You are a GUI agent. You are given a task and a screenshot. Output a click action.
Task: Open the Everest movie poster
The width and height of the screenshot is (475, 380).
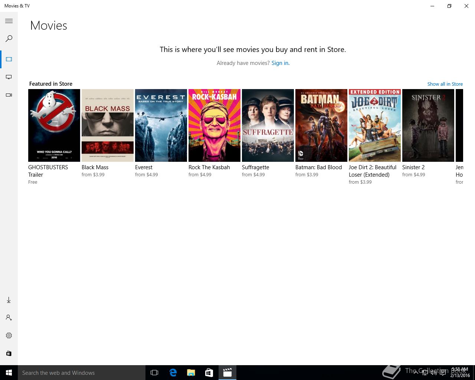[x=161, y=125]
